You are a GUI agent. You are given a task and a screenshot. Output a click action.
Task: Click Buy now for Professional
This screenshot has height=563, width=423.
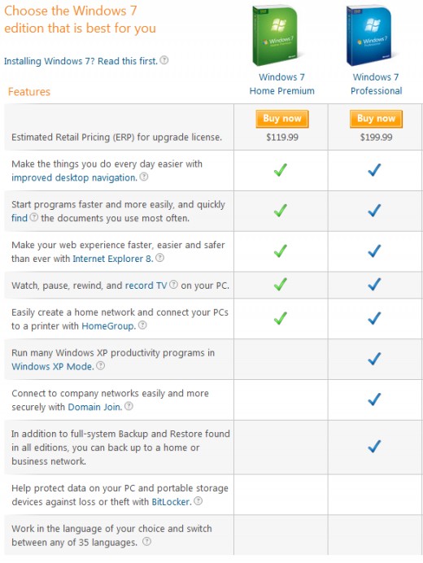pyautogui.click(x=377, y=119)
